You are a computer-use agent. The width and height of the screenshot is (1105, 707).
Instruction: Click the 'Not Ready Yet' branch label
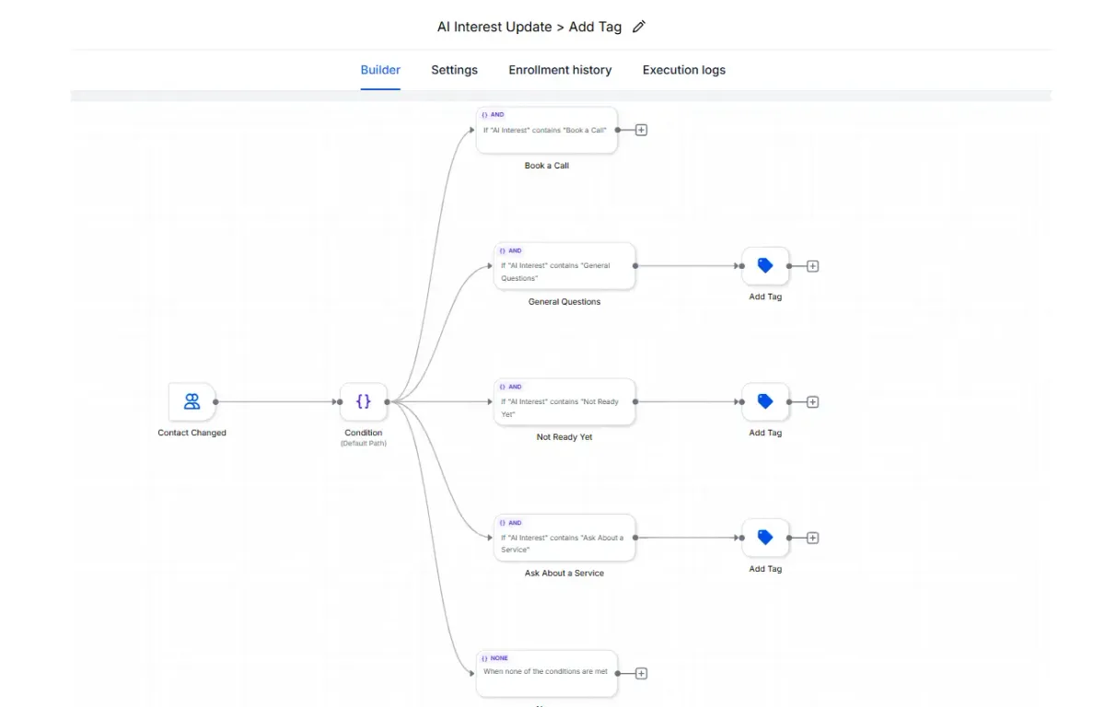pos(564,437)
